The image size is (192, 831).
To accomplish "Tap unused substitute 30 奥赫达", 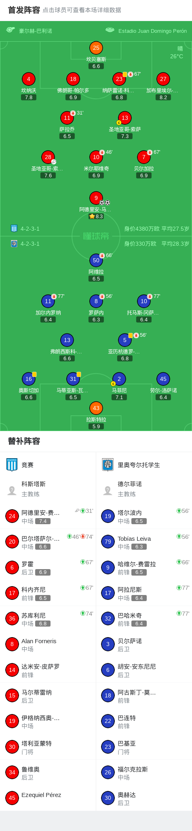I will (x=144, y=798).
